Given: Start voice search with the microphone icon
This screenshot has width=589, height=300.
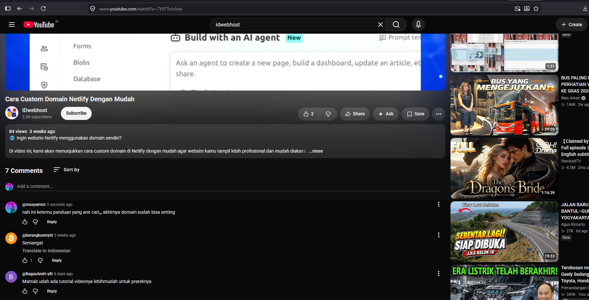Looking at the screenshot, I should coord(418,25).
